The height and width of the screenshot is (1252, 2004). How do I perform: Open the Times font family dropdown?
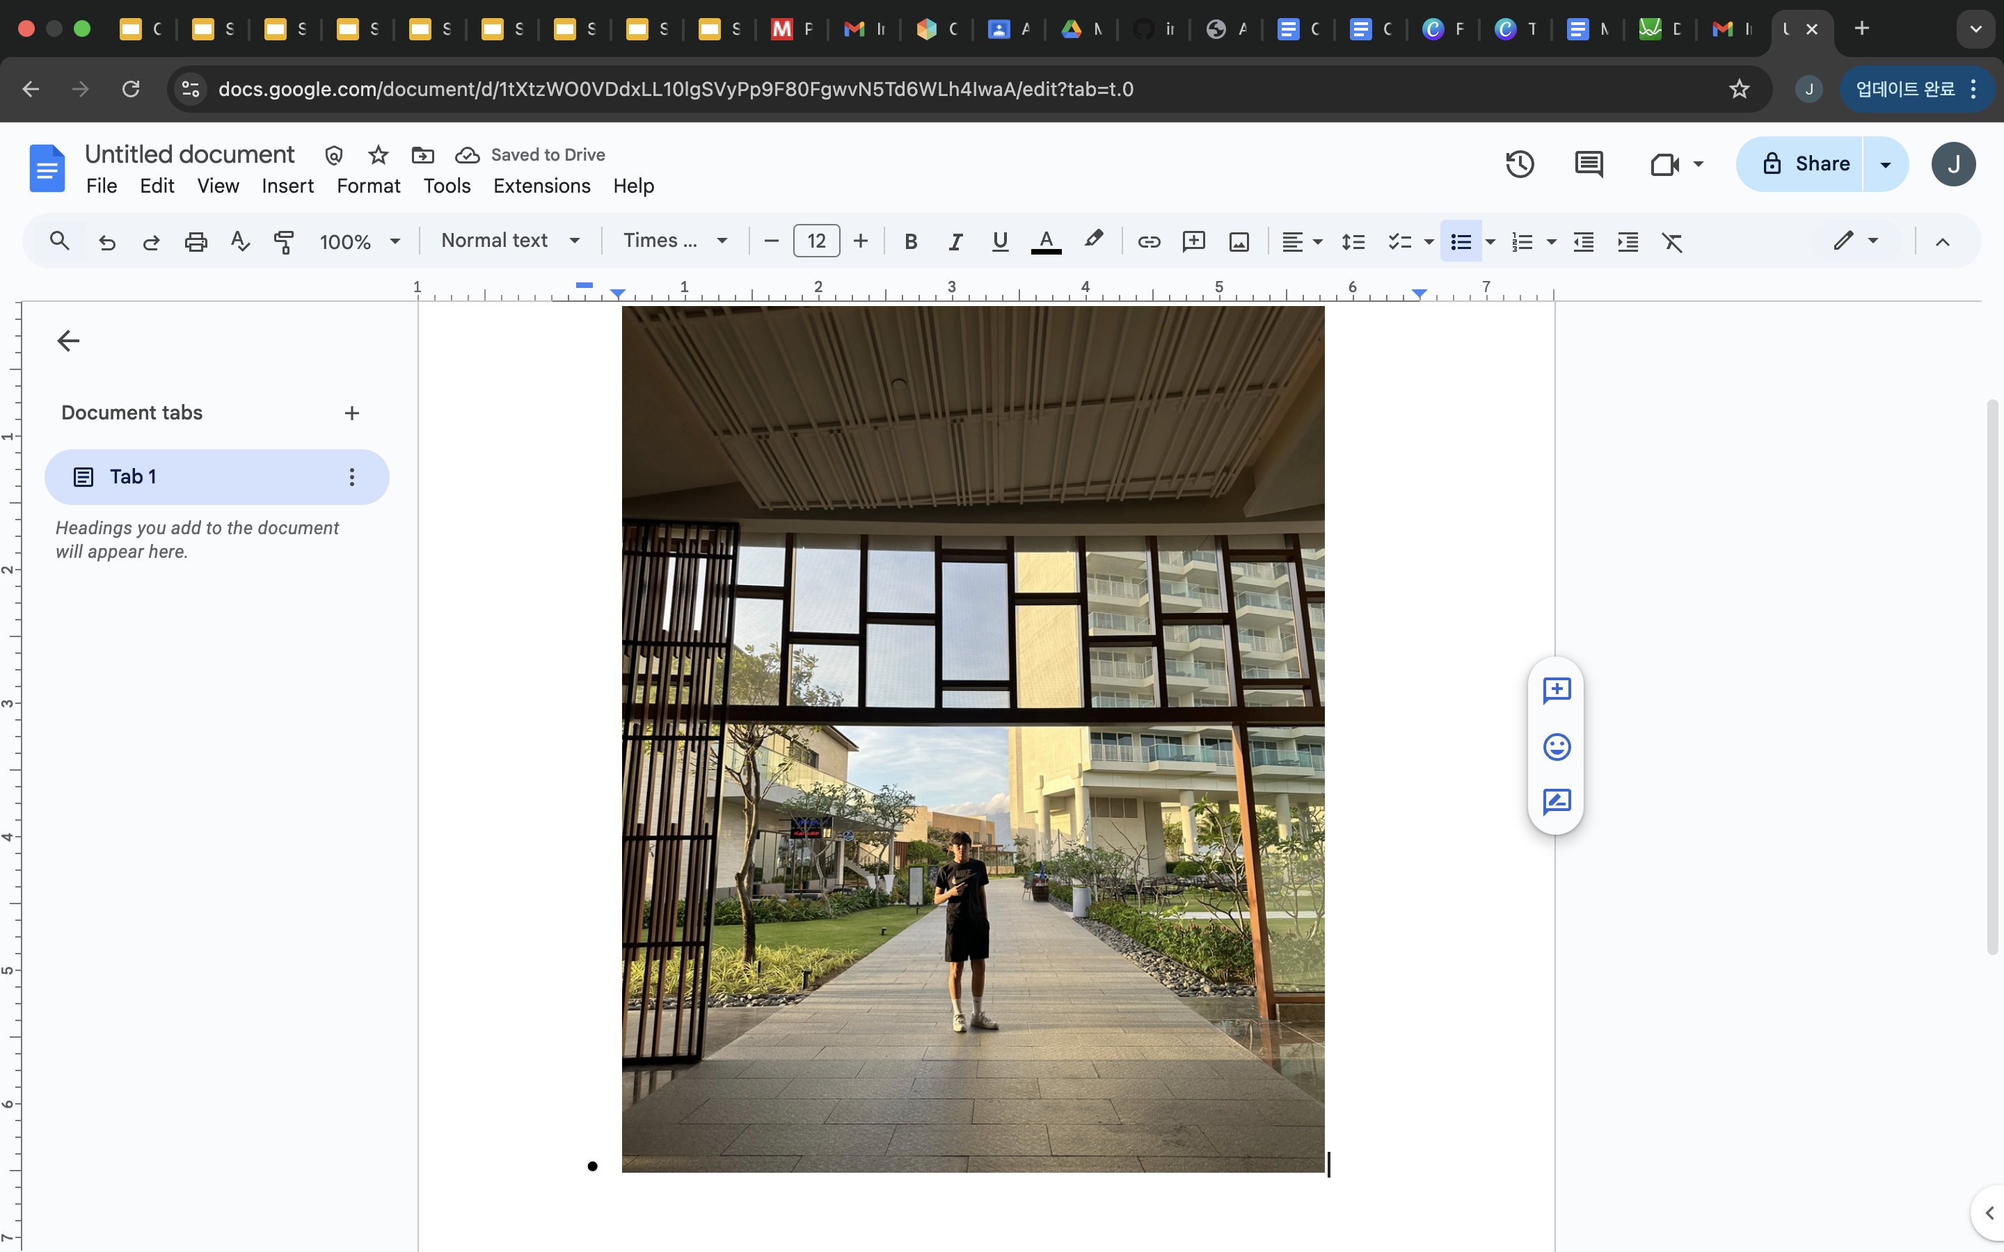point(675,241)
